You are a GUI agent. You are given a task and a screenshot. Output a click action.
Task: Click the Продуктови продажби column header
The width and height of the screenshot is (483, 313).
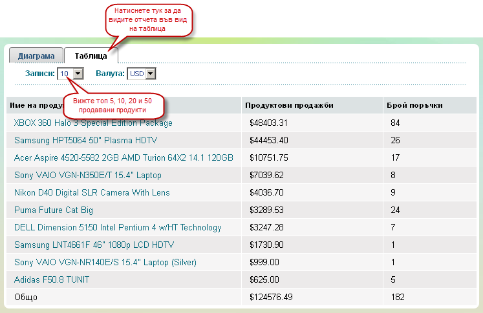pyautogui.click(x=289, y=105)
